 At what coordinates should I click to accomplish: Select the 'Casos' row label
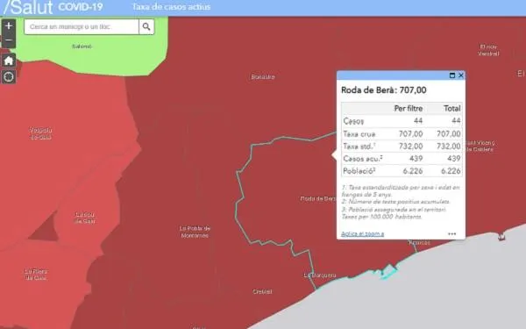pos(353,121)
